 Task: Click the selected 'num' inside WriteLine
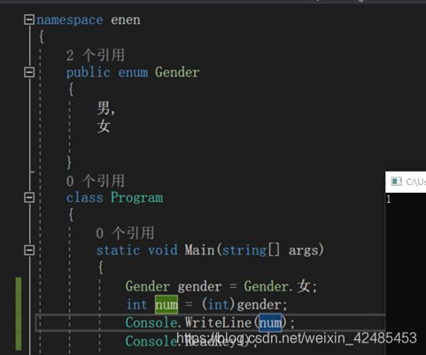click(x=270, y=322)
